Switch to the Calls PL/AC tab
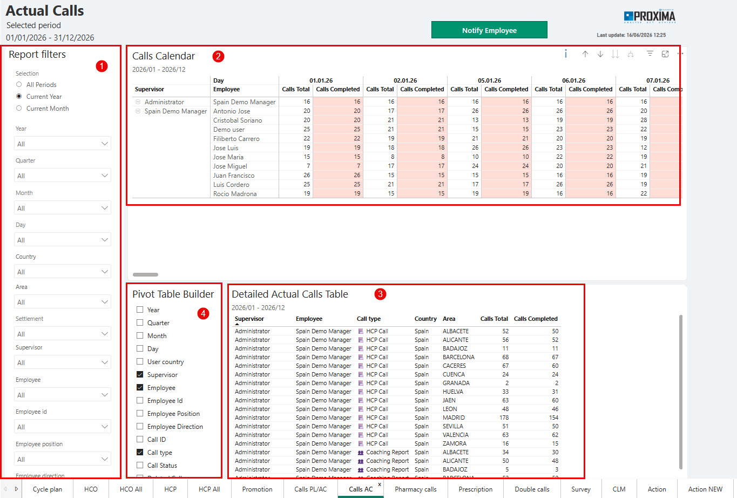The height and width of the screenshot is (498, 737). [x=310, y=489]
